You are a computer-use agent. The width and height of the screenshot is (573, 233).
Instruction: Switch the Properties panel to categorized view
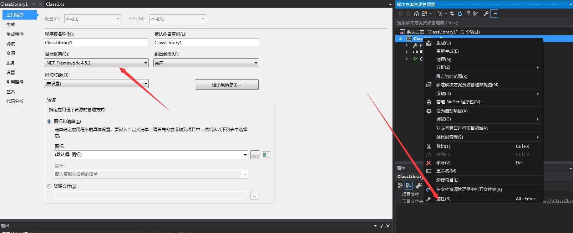(x=400, y=185)
